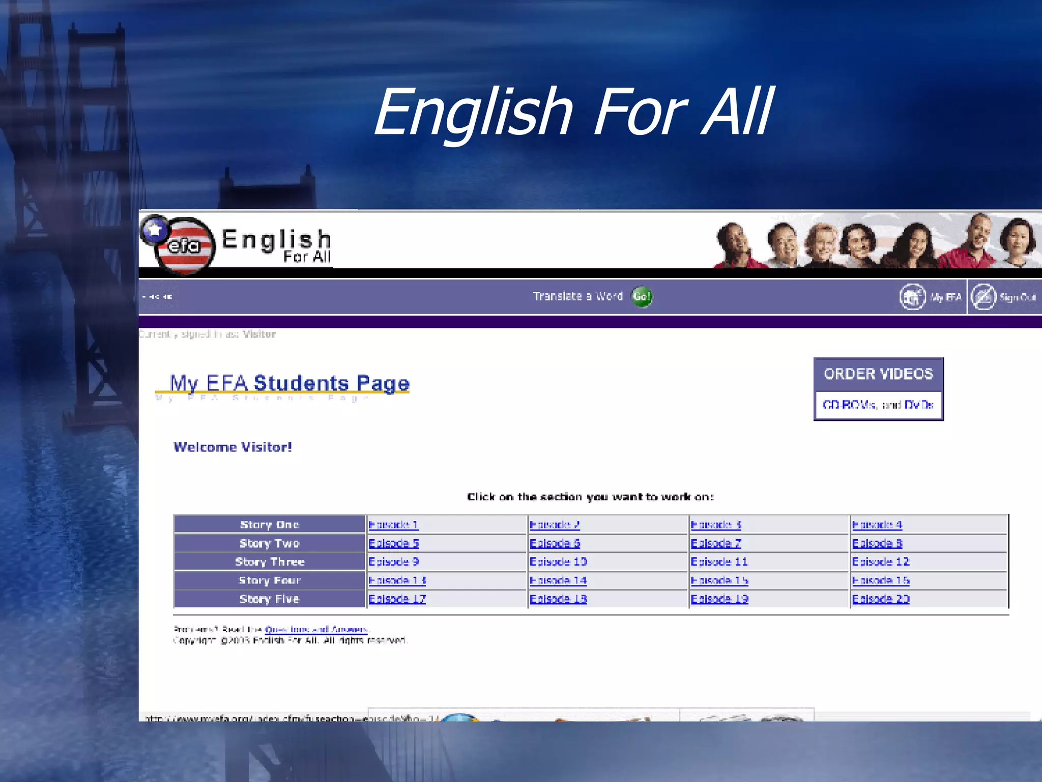
Task: Click the signed in as Visitor text
Action: click(207, 334)
